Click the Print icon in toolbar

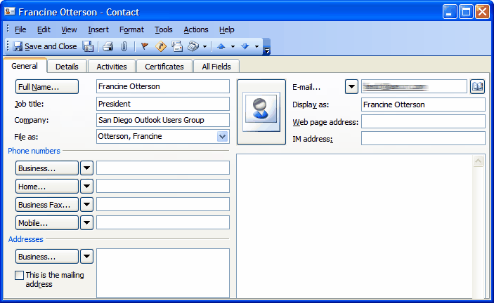(x=108, y=46)
